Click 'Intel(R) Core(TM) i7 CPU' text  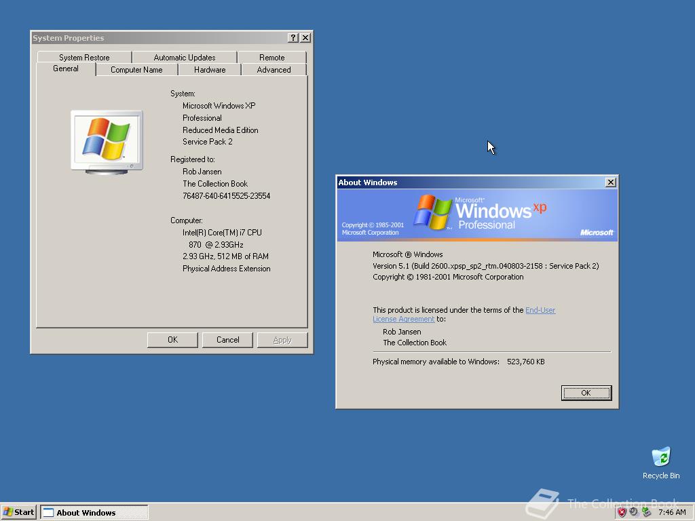[x=222, y=233]
